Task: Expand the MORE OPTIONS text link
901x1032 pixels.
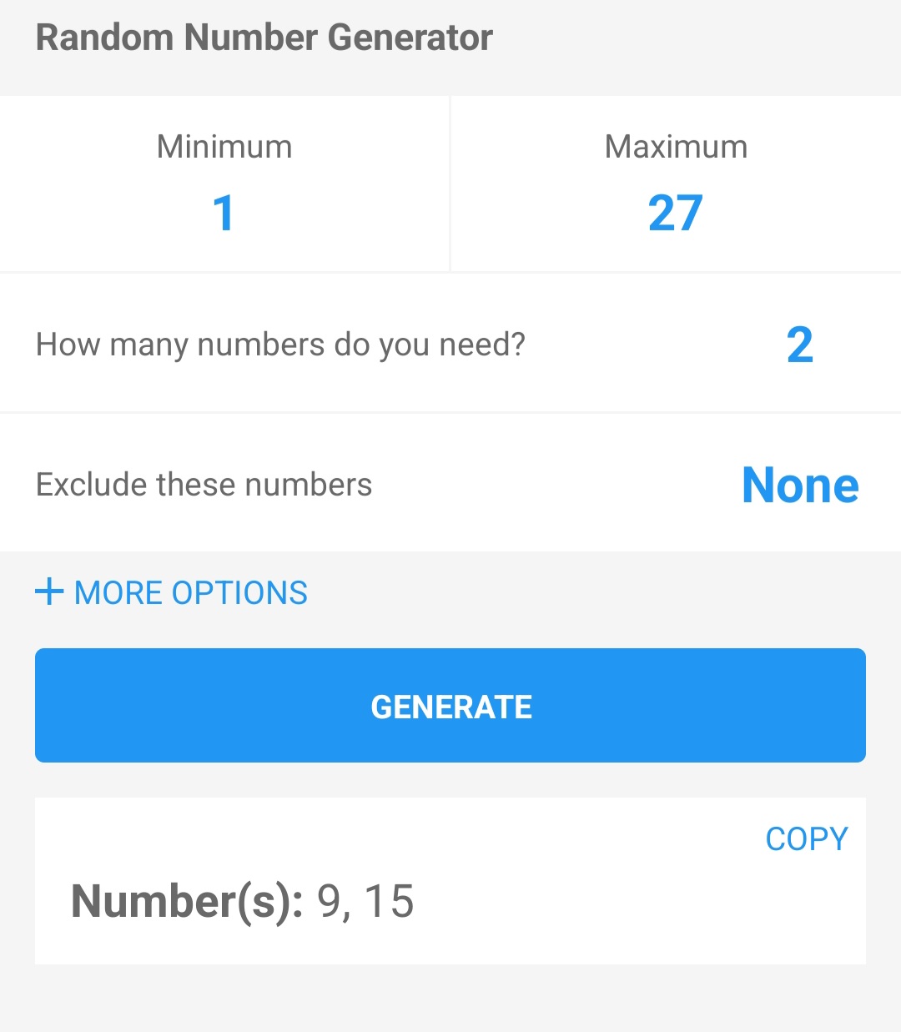Action: point(191,593)
